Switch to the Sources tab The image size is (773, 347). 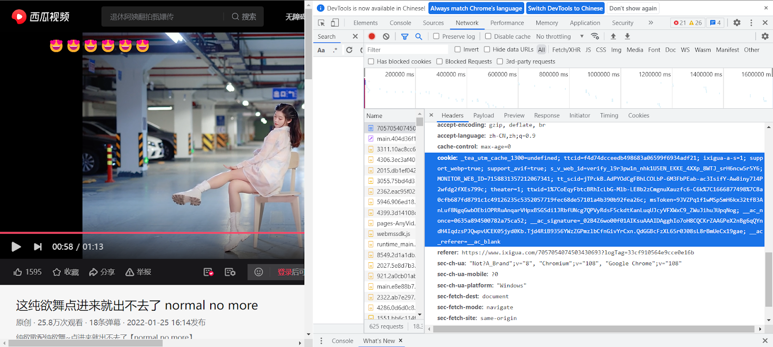click(x=433, y=23)
